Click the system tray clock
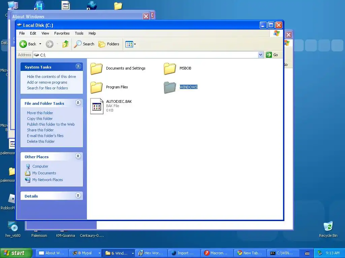345x258 pixels. tap(333, 253)
